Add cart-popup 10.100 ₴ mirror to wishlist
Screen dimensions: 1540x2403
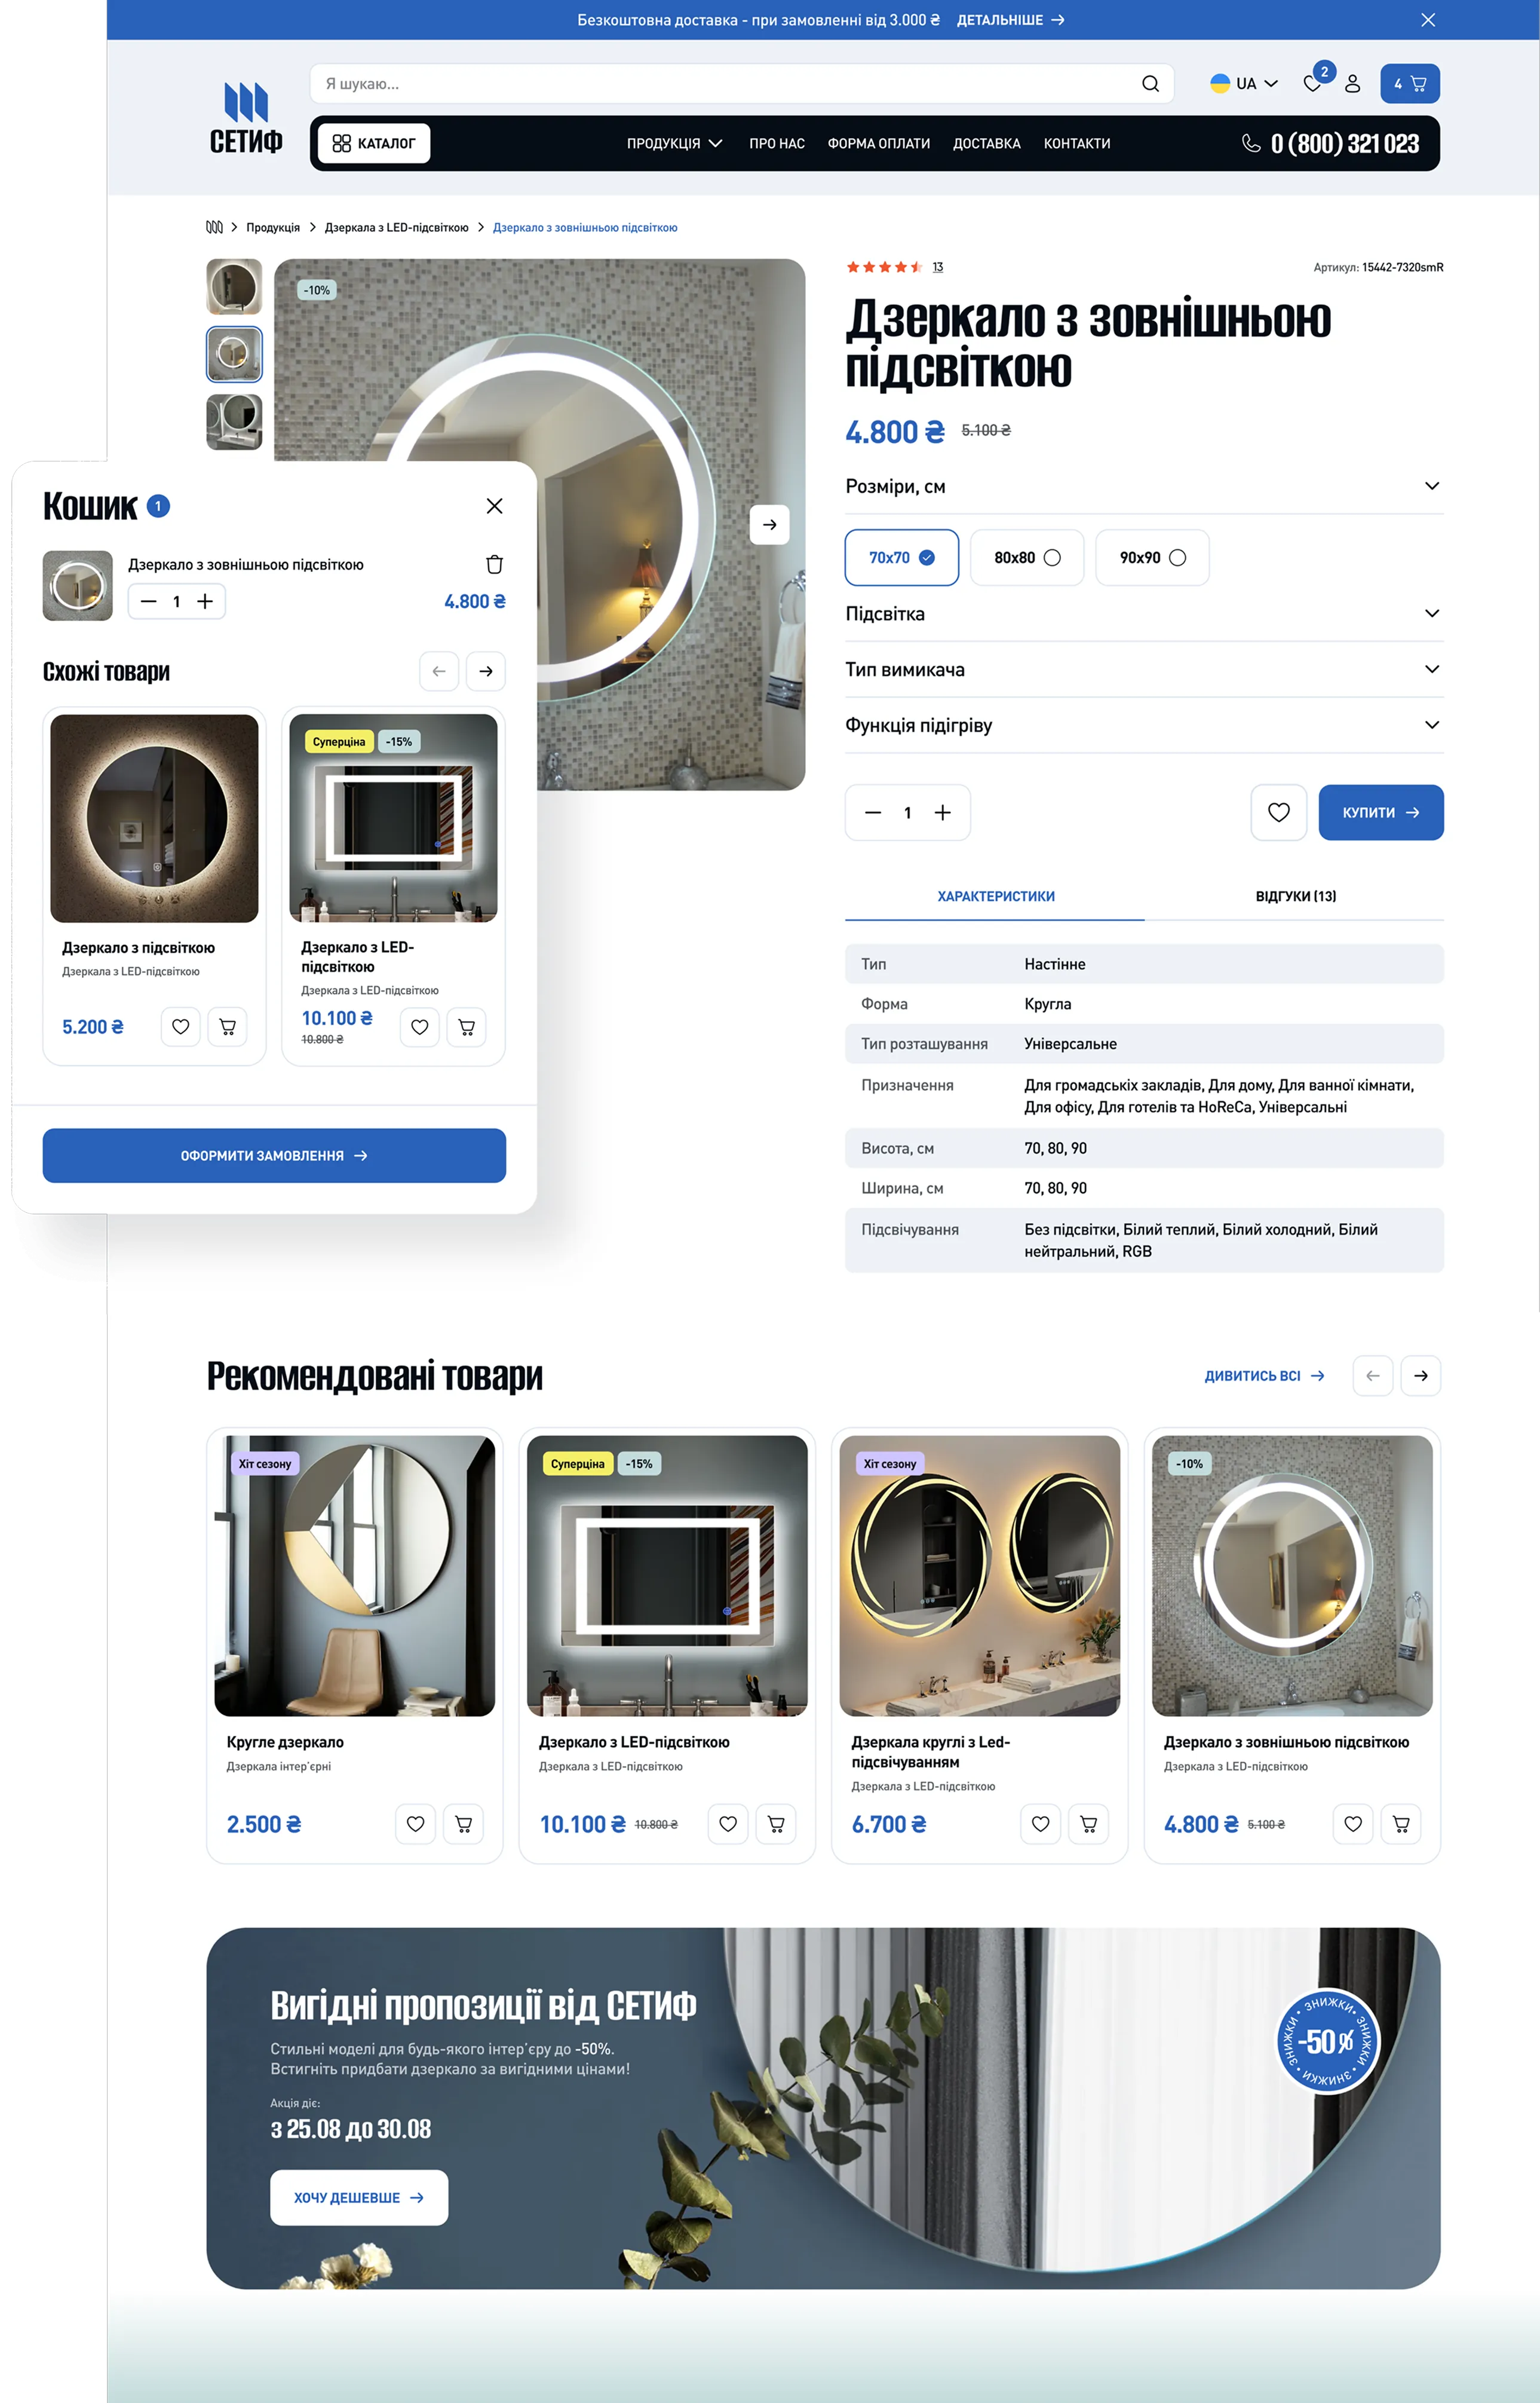(x=420, y=1026)
